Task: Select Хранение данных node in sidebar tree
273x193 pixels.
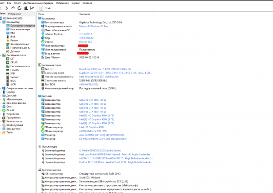Action: click(16, 103)
